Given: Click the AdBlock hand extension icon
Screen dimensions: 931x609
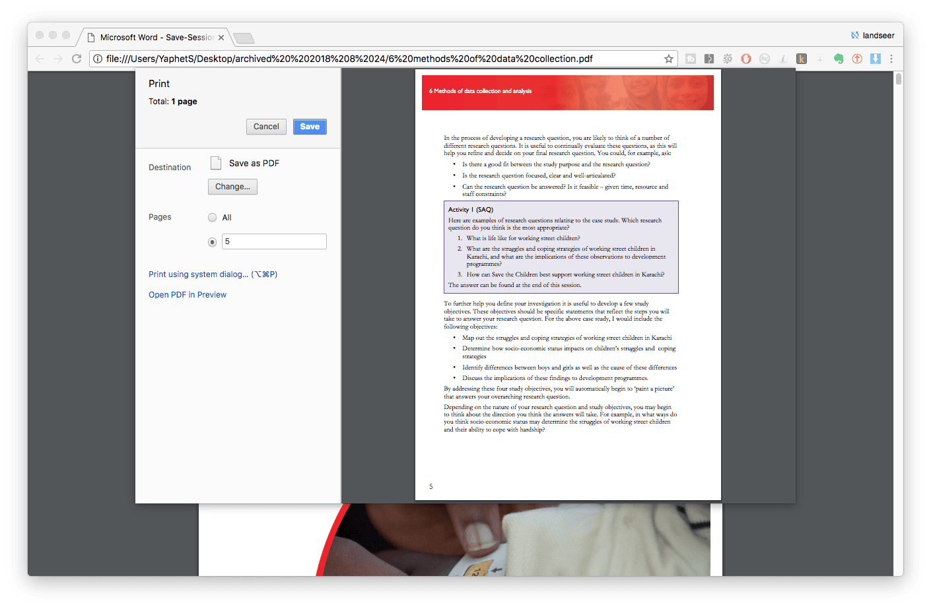Looking at the screenshot, I should click(x=745, y=59).
